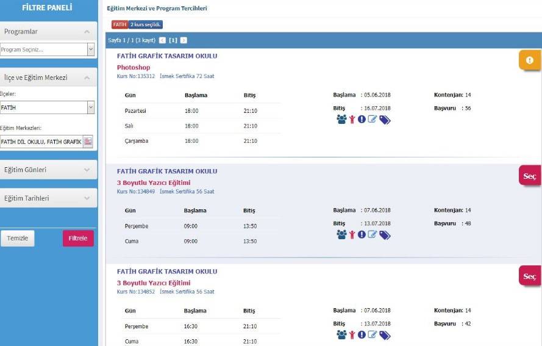
Task: Click the exclamation info icon for course 134849
Action: pyautogui.click(x=362, y=234)
